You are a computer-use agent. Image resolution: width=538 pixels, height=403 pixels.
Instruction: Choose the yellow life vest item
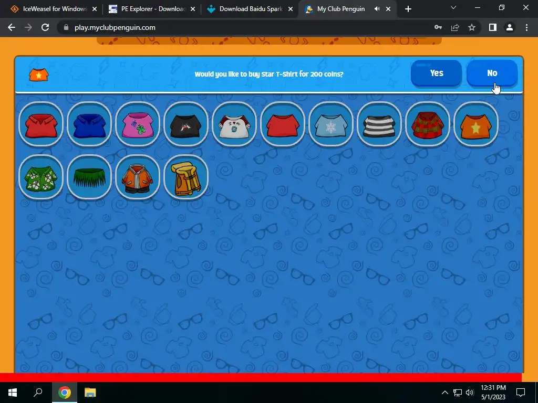coord(186,177)
